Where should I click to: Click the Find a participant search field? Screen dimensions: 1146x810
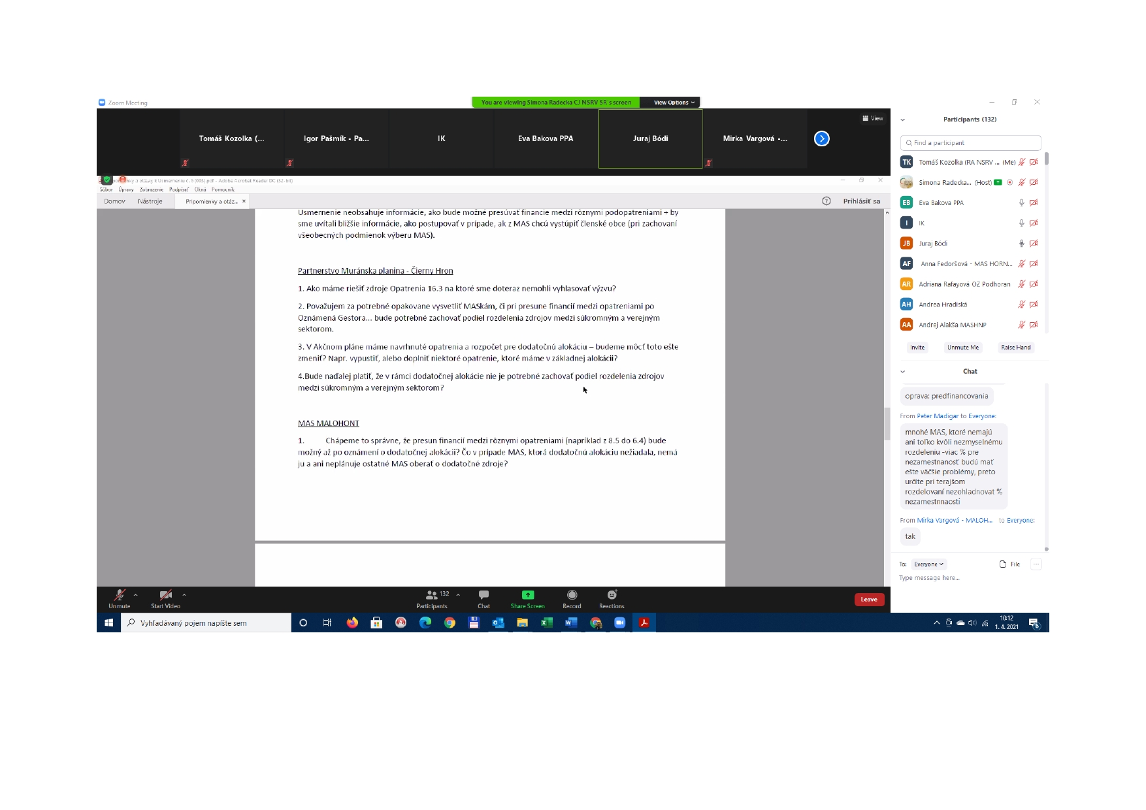point(970,143)
